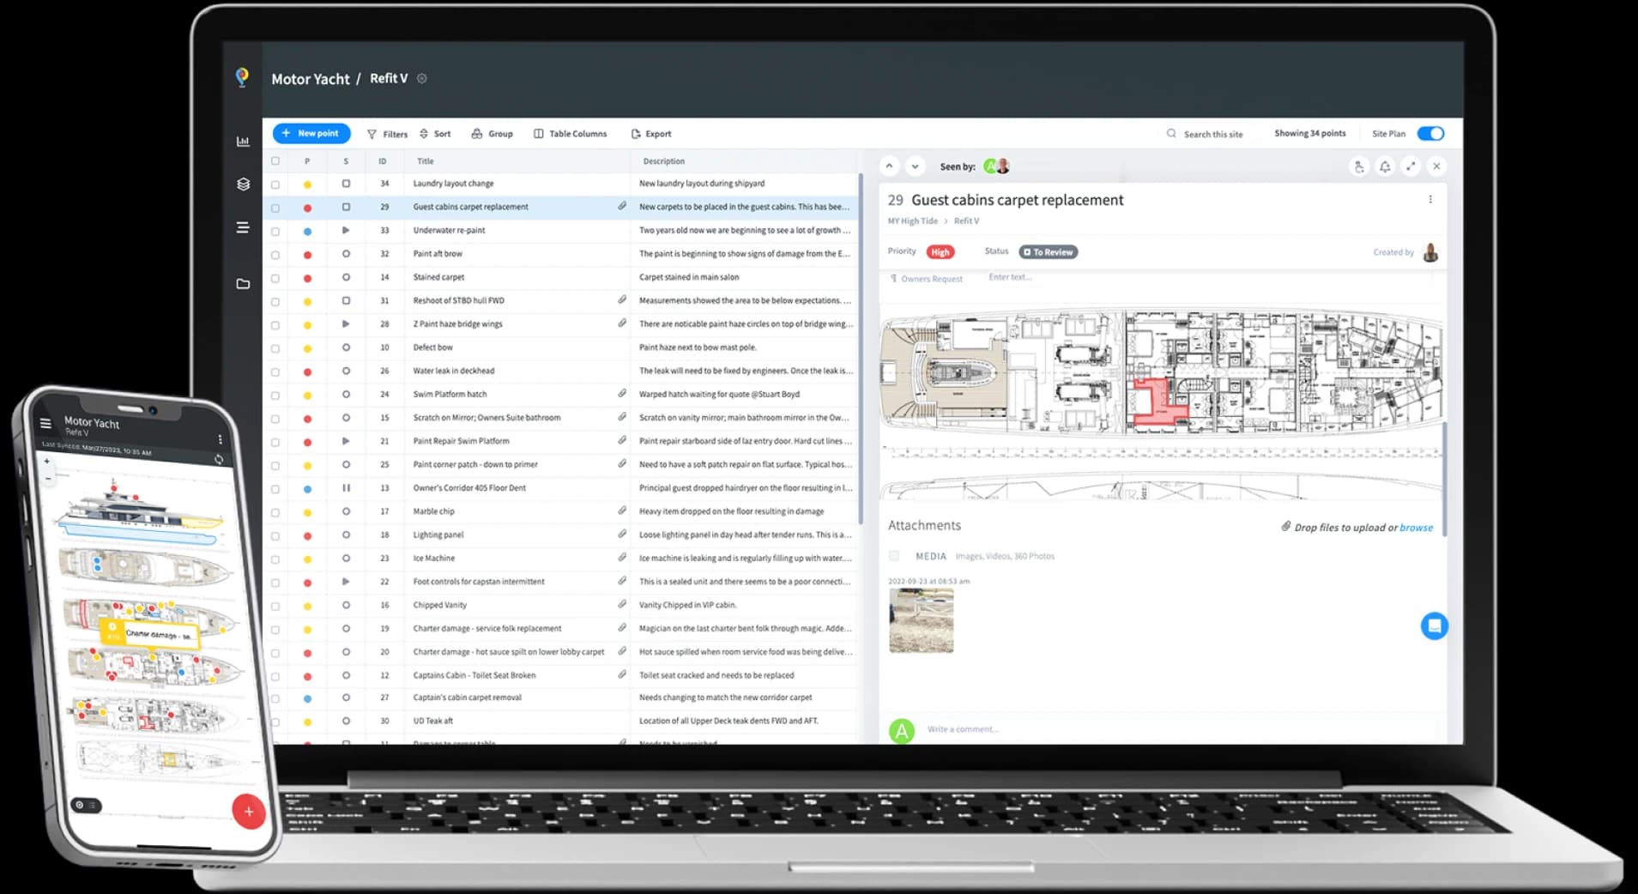Tick the checkbox for Laundry layout change row
Viewport: 1638px width, 894px height.
pos(275,184)
